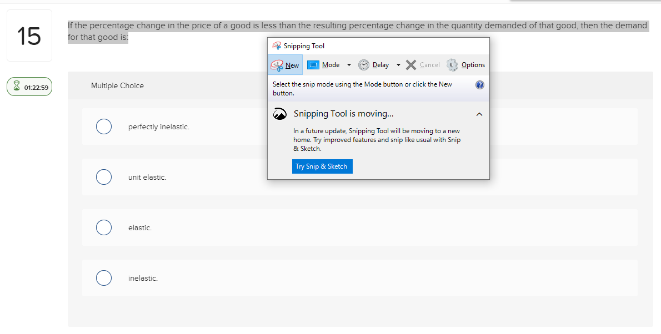Click the 'unit elastic.' answer text
This screenshot has height=334, width=661.
tap(147, 178)
